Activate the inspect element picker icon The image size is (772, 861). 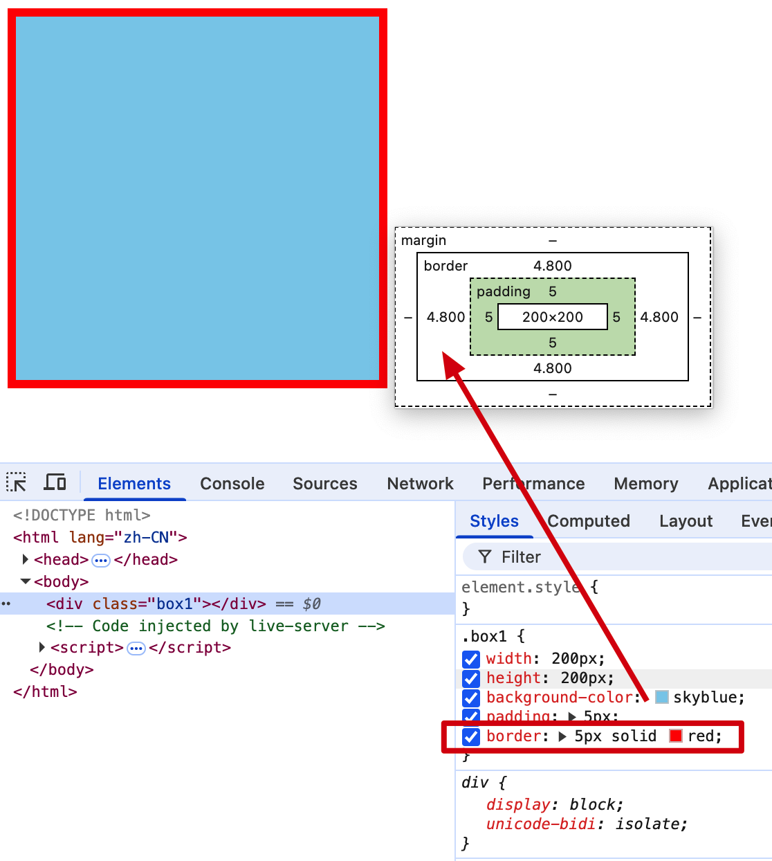click(x=17, y=482)
